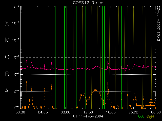Screen dimensions: 162x121
Task: Click the 16:00 time axis label
Action: [111, 112]
